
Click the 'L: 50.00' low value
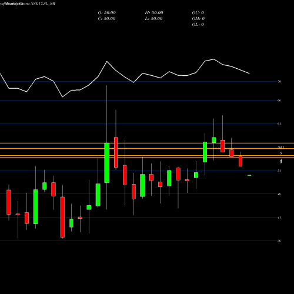[x=154, y=19]
